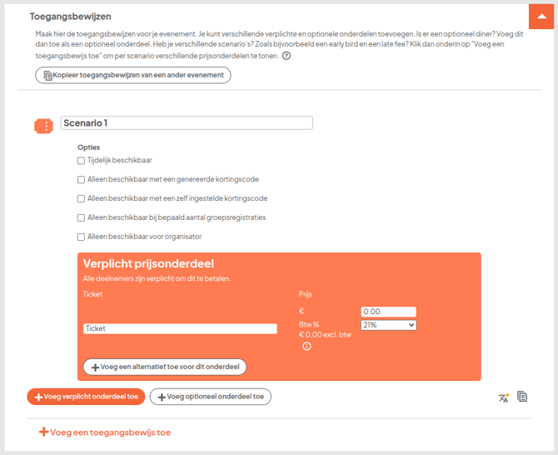558x455 pixels.
Task: Check 'Alleen beschikbaar met een genereerde kortingscode'
Action: pos(81,179)
